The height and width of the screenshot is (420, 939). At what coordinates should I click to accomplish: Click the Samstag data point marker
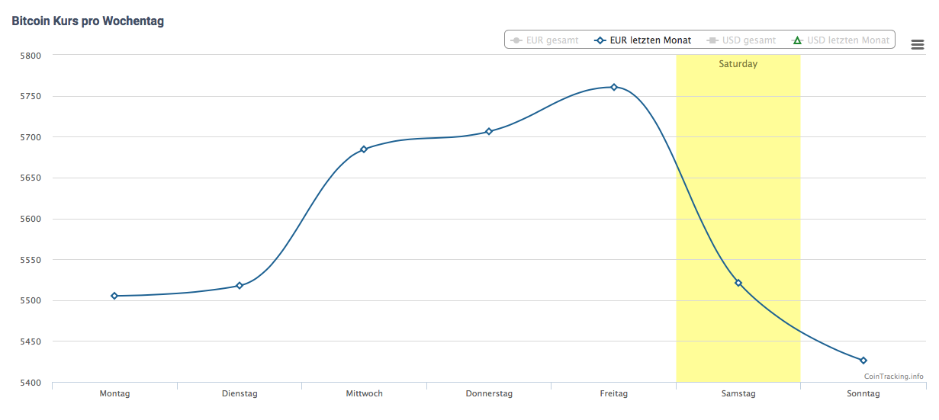(x=738, y=283)
